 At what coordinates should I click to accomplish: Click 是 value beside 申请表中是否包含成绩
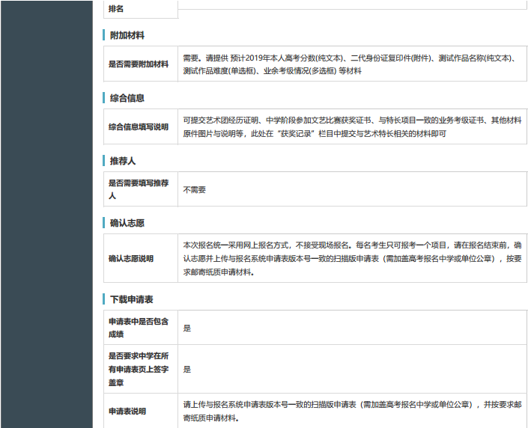[x=187, y=328]
